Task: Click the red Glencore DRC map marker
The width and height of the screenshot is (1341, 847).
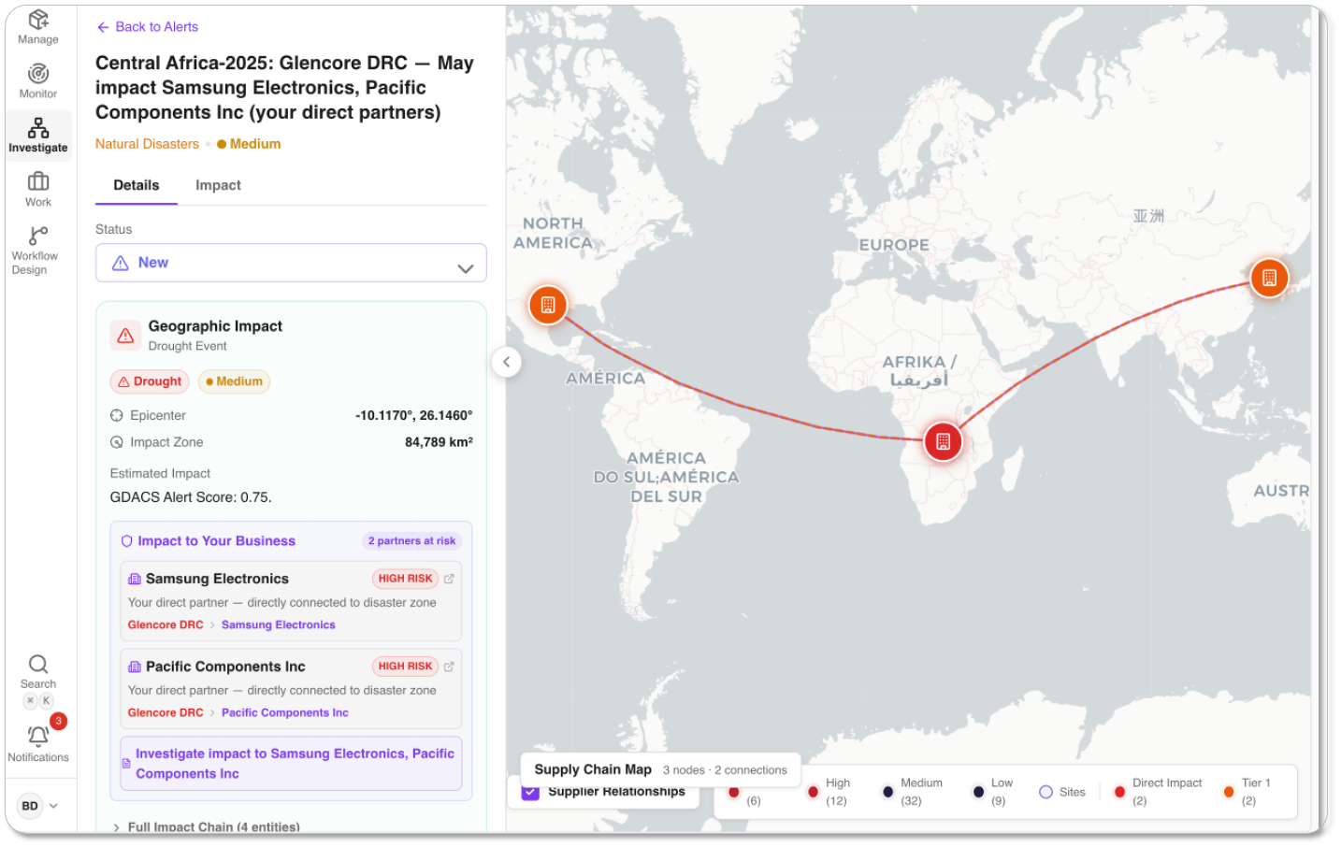Action: click(x=943, y=441)
